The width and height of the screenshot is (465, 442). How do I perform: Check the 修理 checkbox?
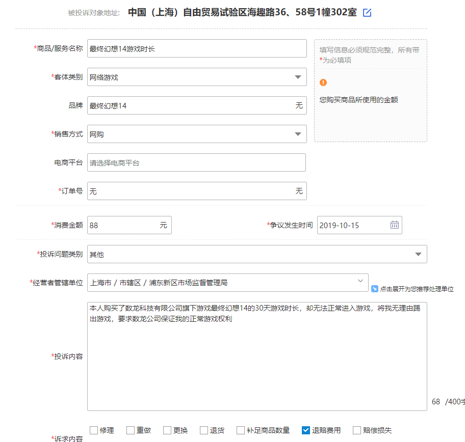click(94, 430)
